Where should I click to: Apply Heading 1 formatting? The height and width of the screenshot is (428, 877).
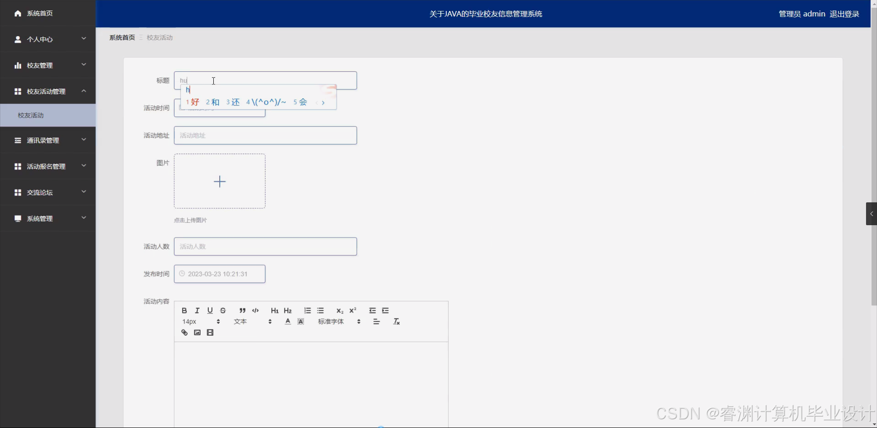point(274,311)
